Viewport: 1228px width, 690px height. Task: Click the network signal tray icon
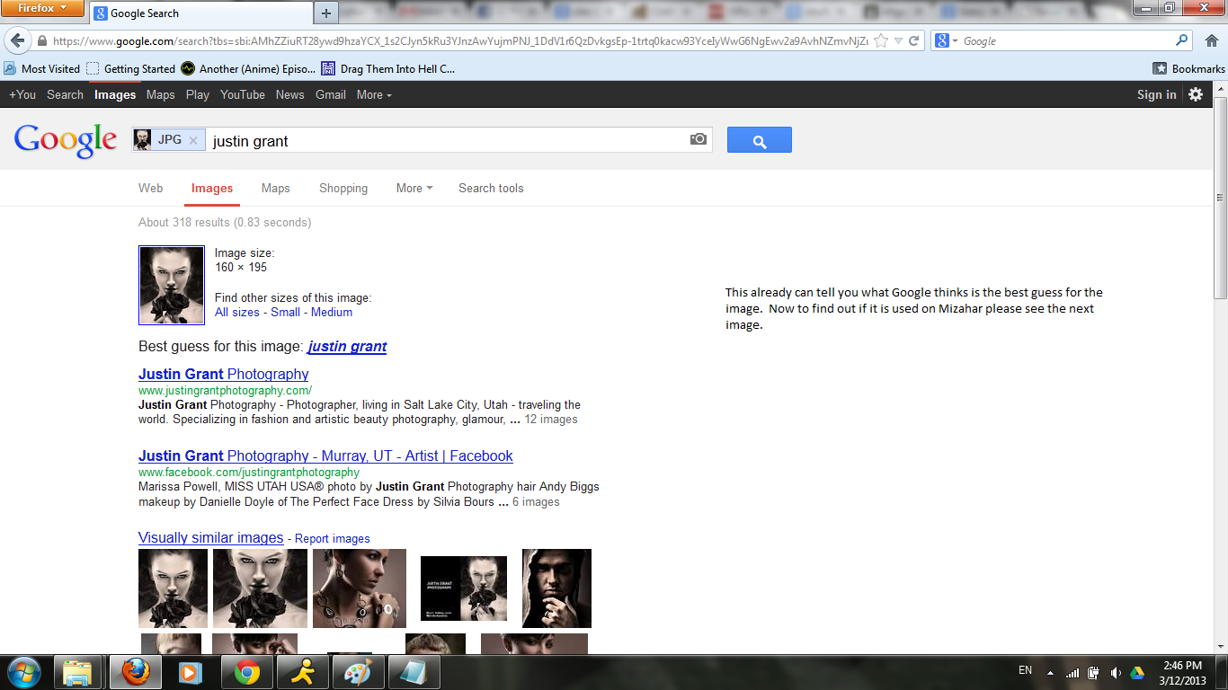pyautogui.click(x=1072, y=672)
